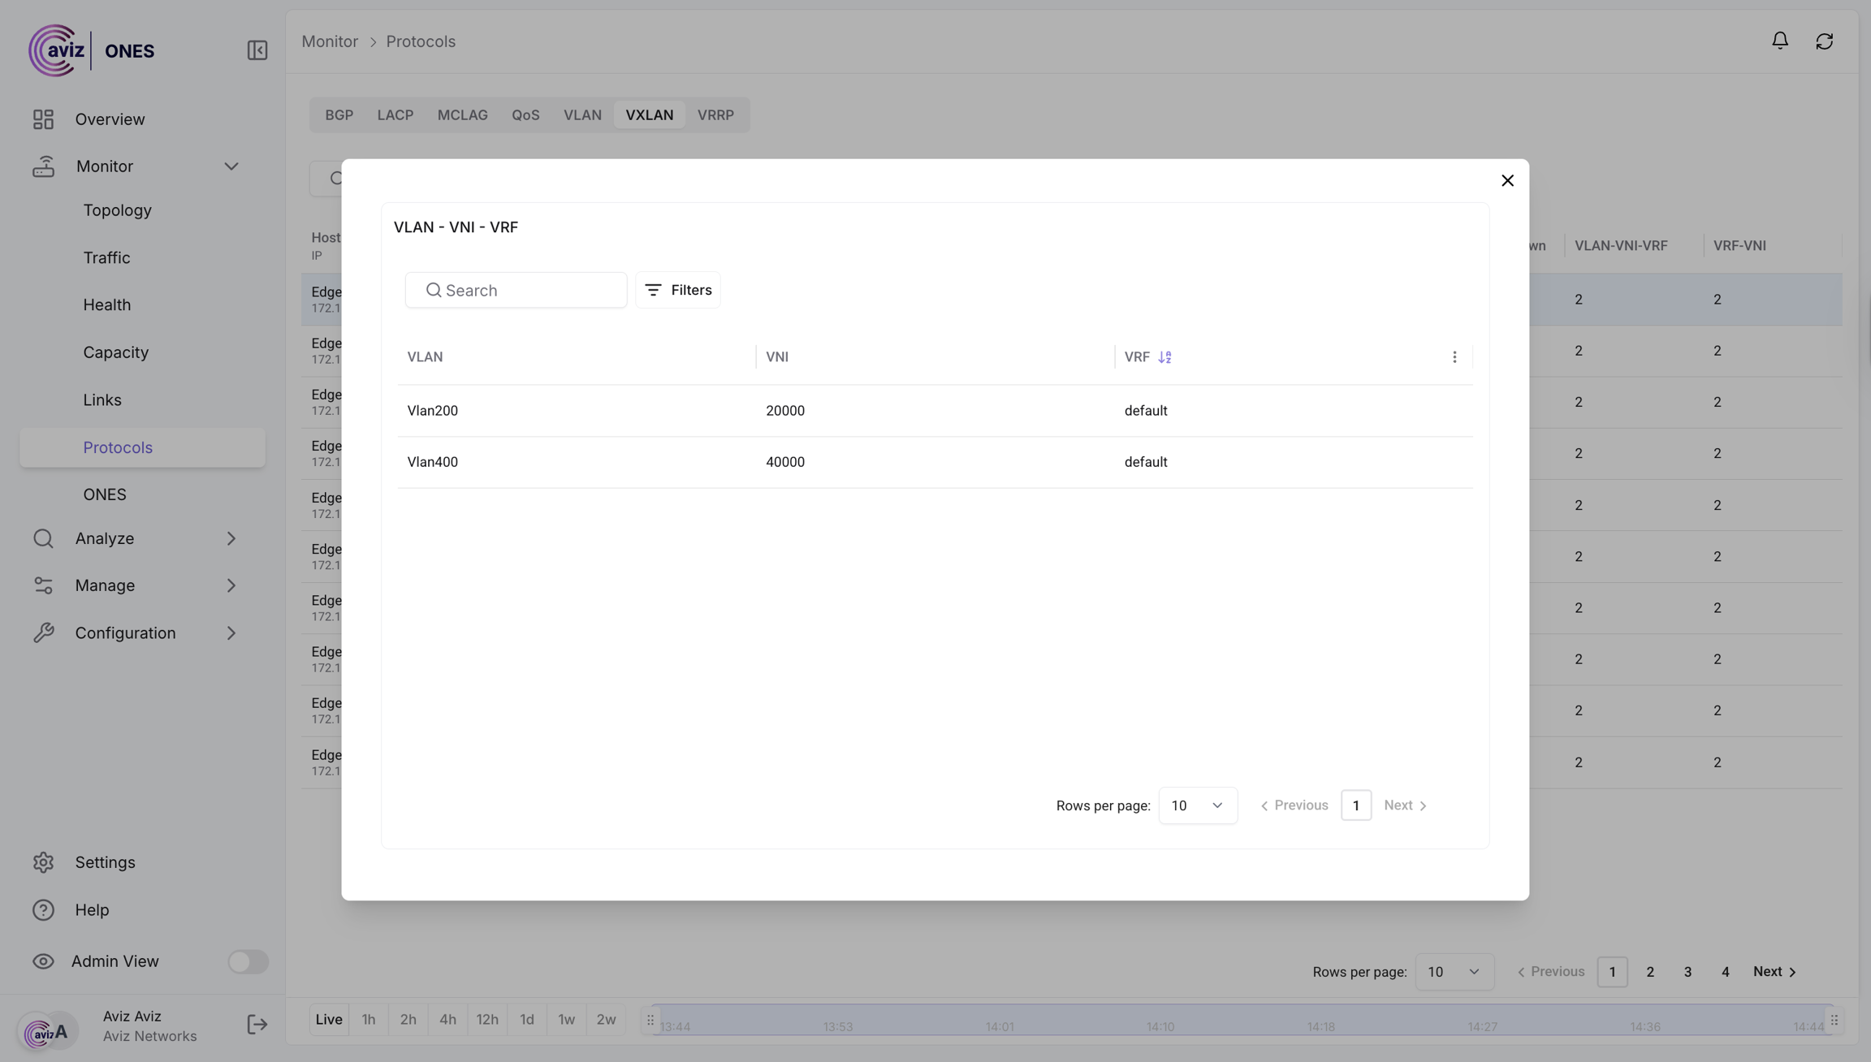1871x1062 pixels.
Task: Switch to the BGP protocol tab
Action: coord(339,115)
